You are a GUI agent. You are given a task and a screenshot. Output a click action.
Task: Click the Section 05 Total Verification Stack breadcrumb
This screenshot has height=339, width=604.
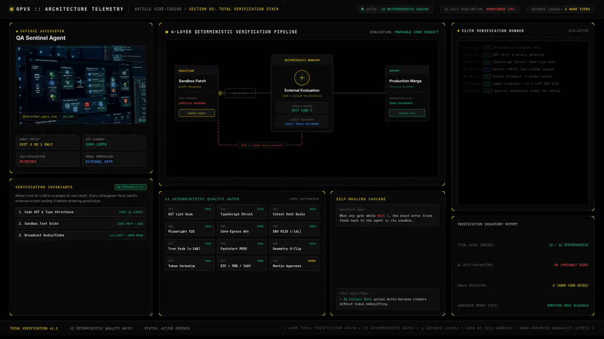pos(234,9)
